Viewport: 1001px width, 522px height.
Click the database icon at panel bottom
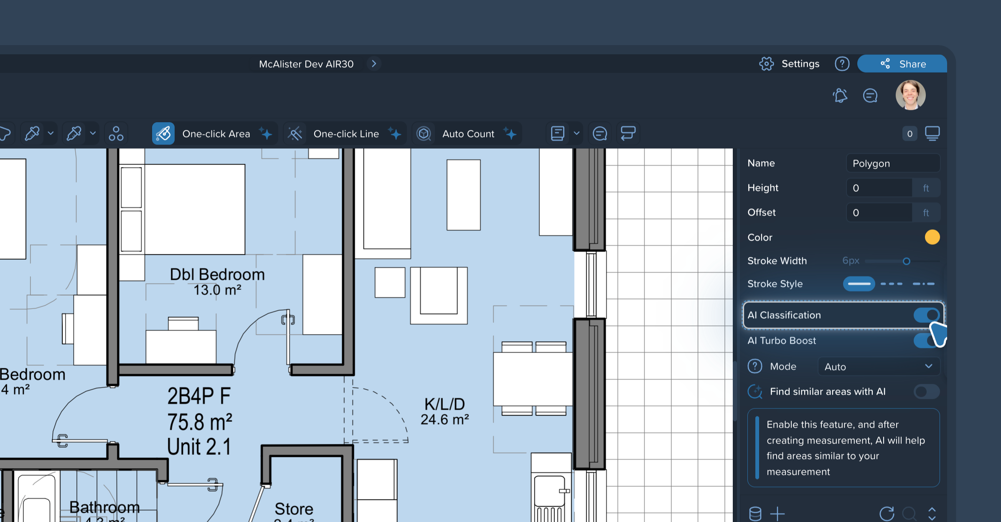[755, 513]
